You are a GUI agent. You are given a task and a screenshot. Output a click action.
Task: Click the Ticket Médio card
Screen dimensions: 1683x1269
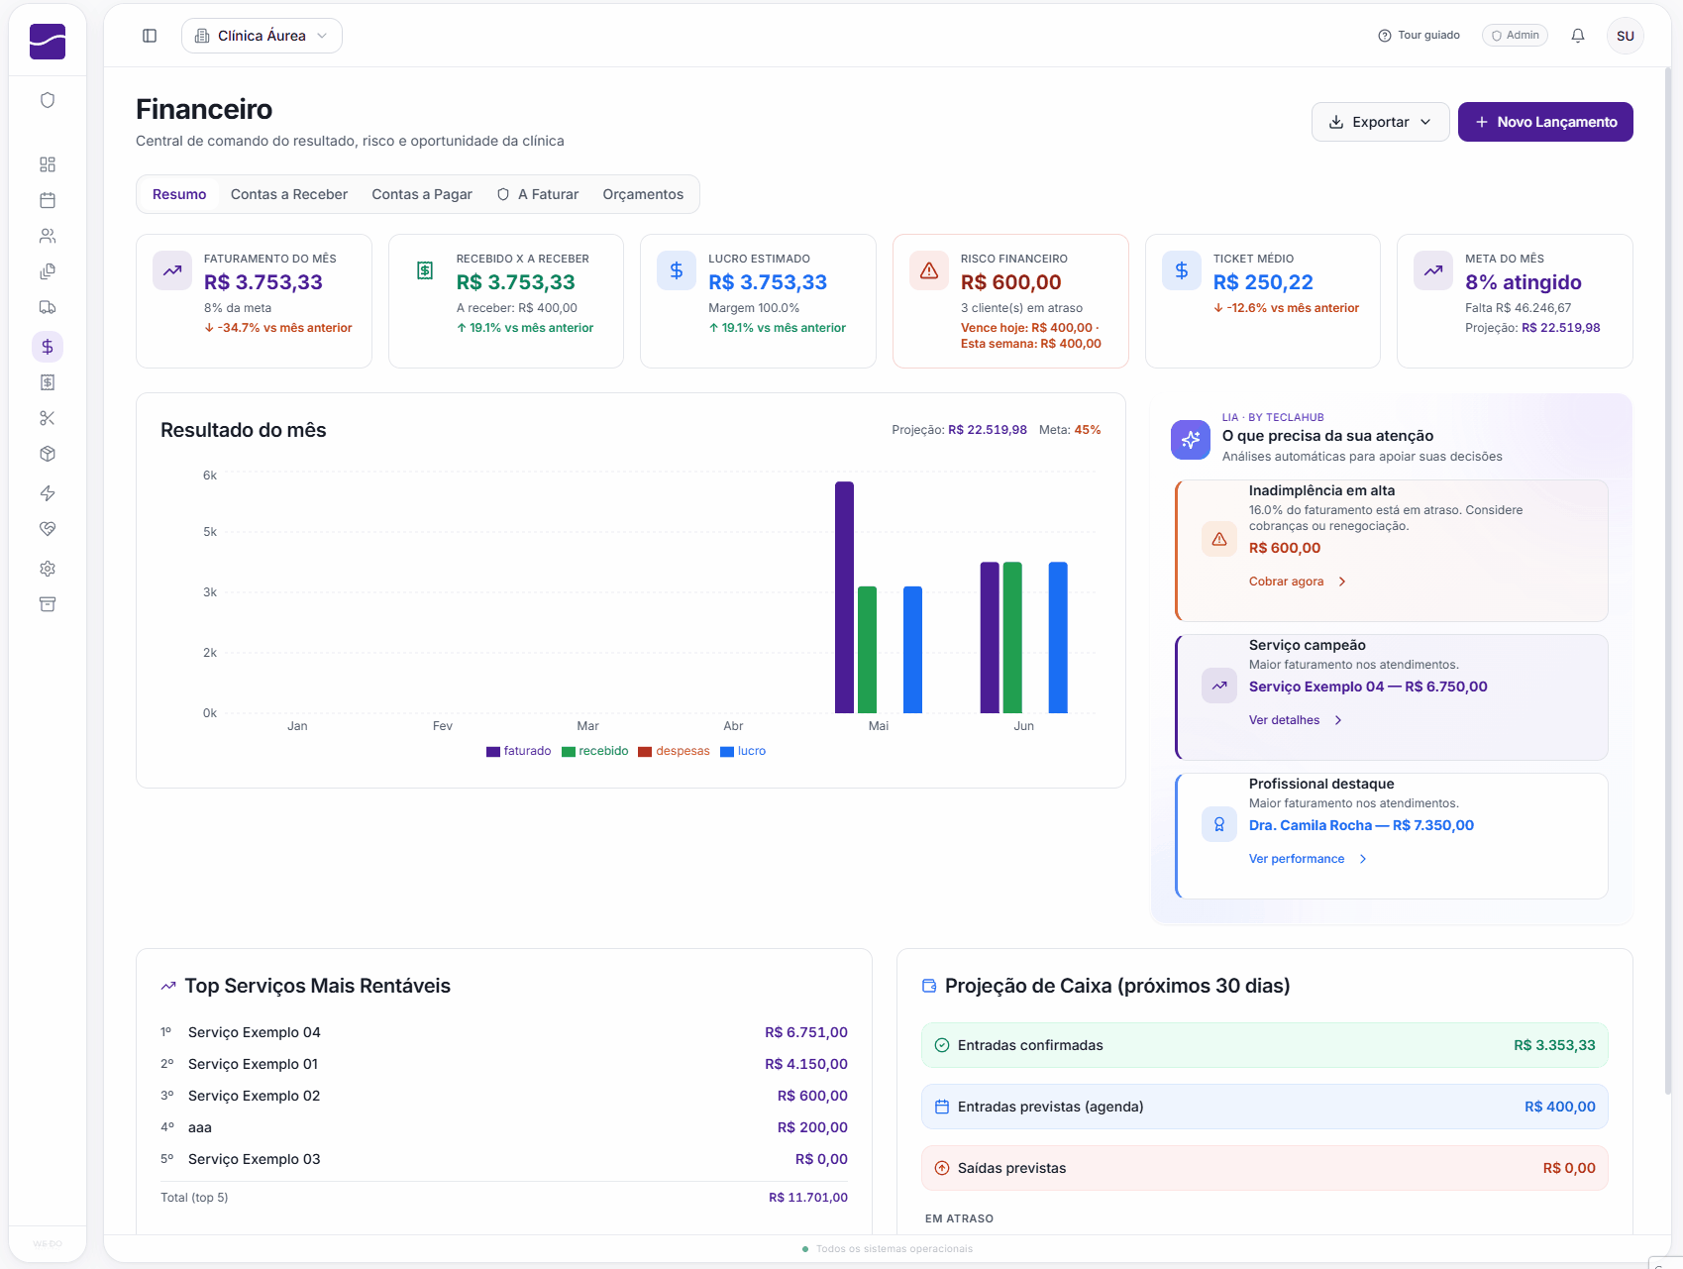(1262, 301)
